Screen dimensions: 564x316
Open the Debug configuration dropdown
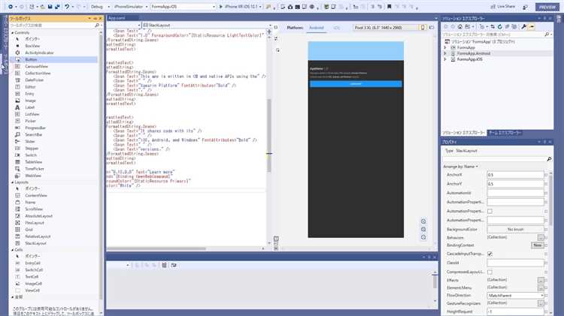[100, 7]
